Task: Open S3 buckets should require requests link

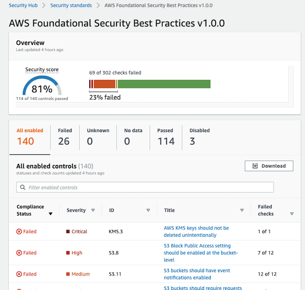Action: (203, 288)
